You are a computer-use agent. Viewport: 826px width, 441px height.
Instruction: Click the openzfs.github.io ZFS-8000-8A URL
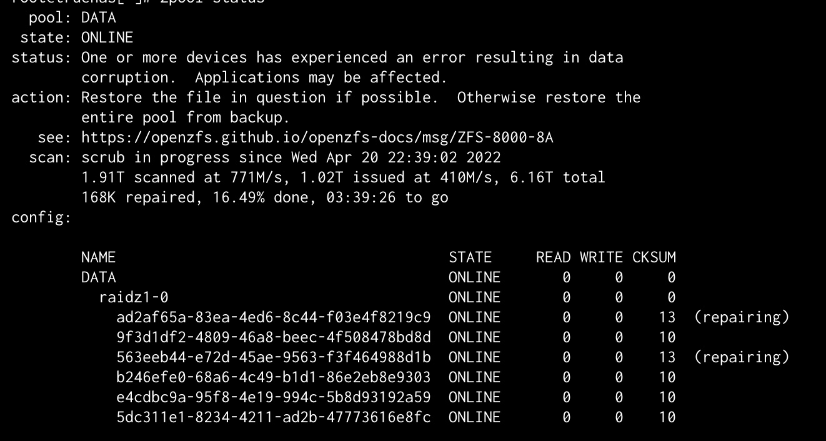[317, 137]
